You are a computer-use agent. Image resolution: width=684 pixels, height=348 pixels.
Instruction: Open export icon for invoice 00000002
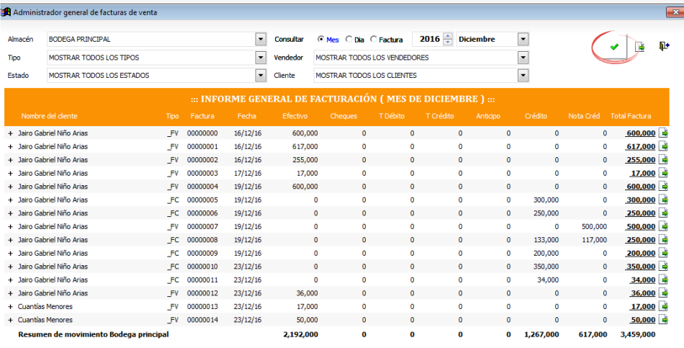click(x=664, y=160)
